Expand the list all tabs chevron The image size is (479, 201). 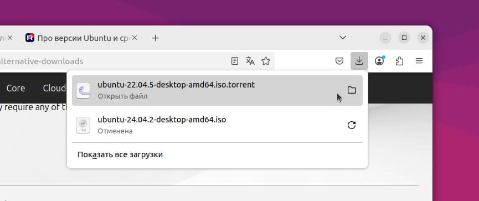pyautogui.click(x=343, y=38)
